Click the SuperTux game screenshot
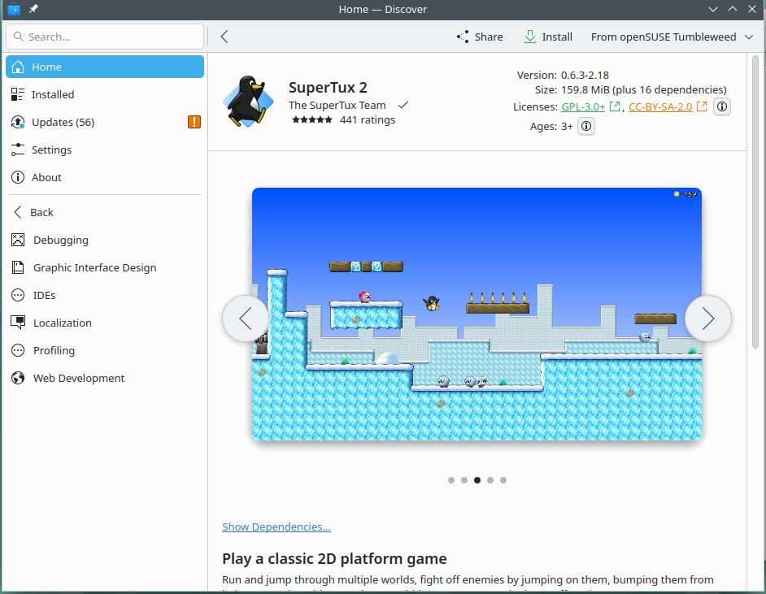This screenshot has width=766, height=594. click(477, 314)
